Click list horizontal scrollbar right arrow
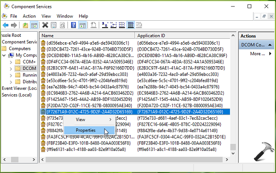The image size is (276, 173). tap(227, 160)
